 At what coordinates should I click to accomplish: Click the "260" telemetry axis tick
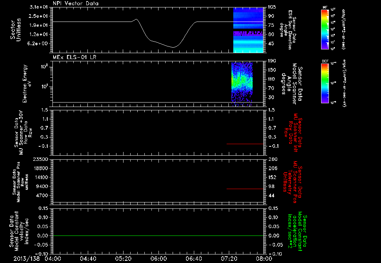coord(273,159)
